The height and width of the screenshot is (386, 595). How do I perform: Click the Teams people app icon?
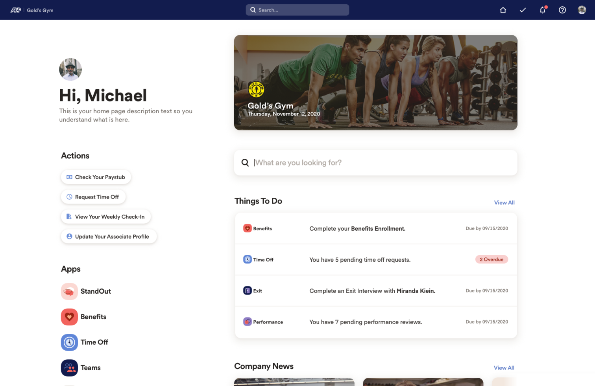(x=69, y=368)
